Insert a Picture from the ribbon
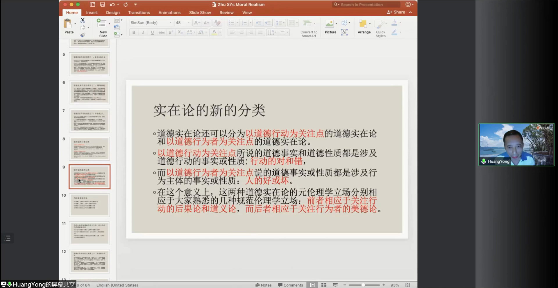 pos(330,27)
